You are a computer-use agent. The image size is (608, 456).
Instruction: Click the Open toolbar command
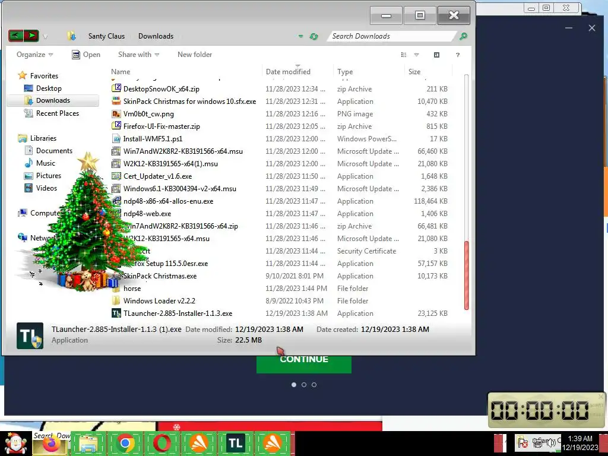click(86, 55)
